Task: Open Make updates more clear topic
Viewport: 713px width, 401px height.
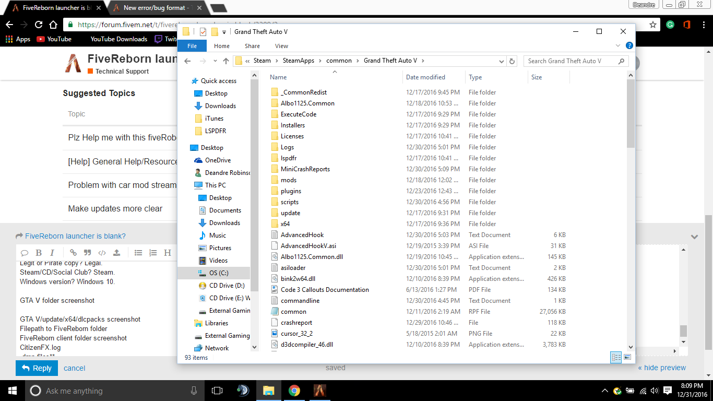Action: [x=115, y=208]
